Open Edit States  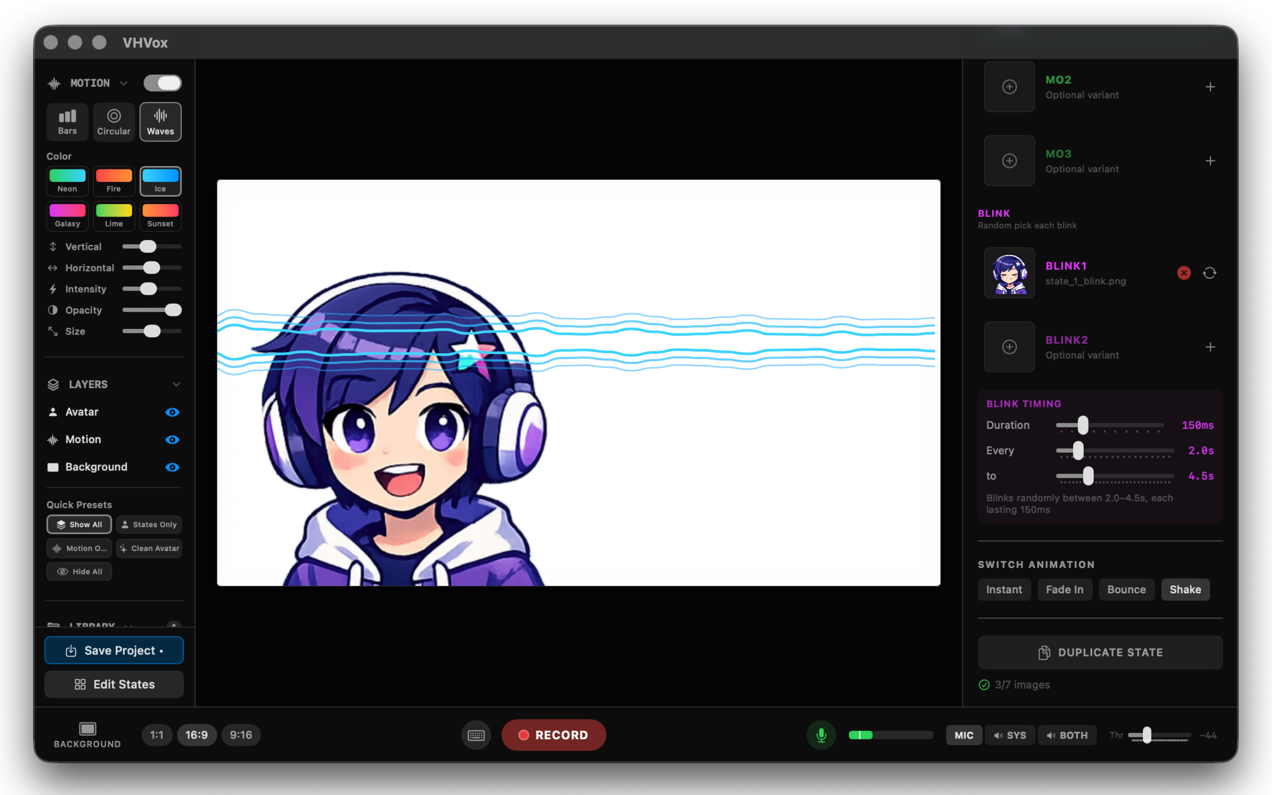coord(114,684)
